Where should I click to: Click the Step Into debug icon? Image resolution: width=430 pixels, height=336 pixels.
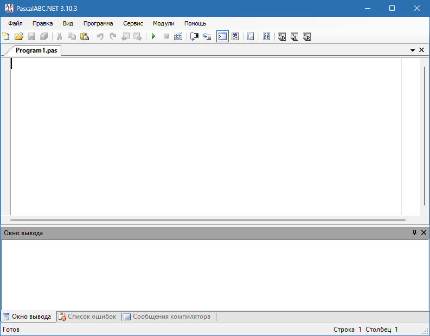(207, 36)
